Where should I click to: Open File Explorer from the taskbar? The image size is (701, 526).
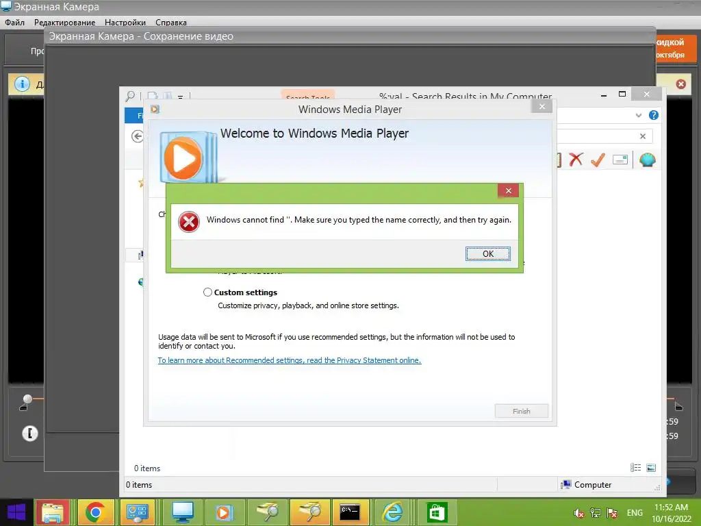pyautogui.click(x=53, y=512)
